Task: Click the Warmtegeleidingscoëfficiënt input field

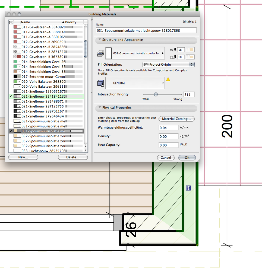Action: point(168,127)
